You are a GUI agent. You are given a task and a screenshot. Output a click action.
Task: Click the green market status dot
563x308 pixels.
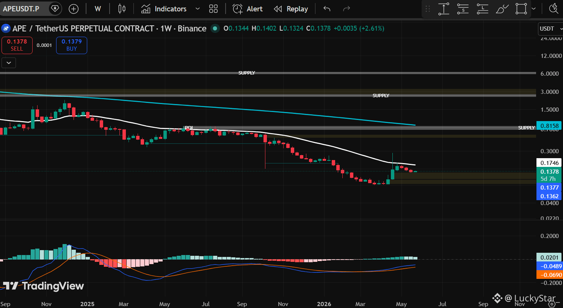[x=215, y=28]
